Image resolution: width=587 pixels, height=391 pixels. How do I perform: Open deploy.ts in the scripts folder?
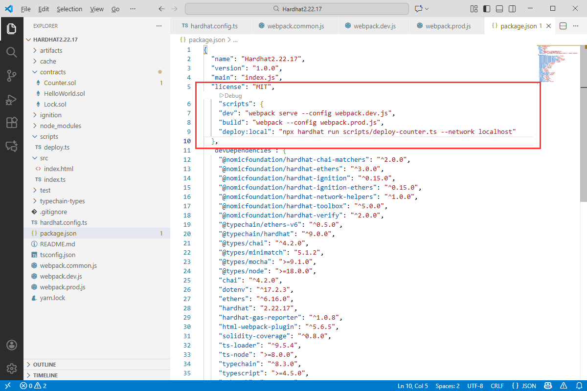click(57, 147)
